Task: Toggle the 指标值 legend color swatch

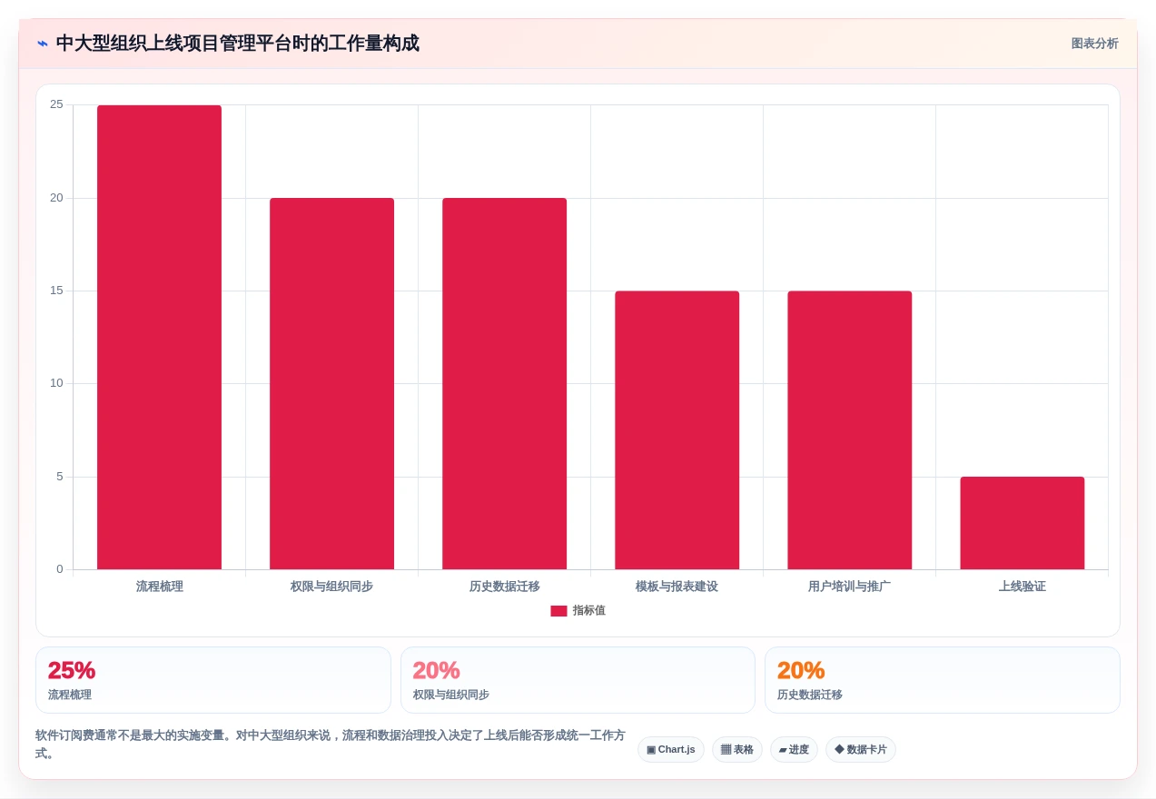Action: [x=558, y=611]
